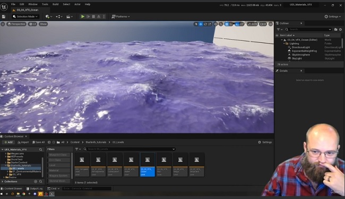345x199 pixels.
Task: Click the Perspective view mode button
Action: [x=16, y=24]
